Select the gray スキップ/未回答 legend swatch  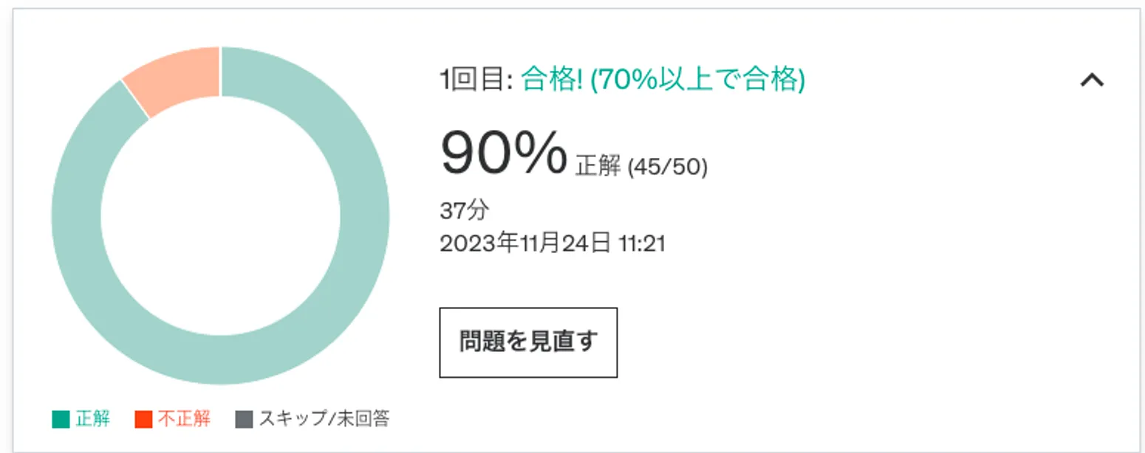[x=244, y=419]
